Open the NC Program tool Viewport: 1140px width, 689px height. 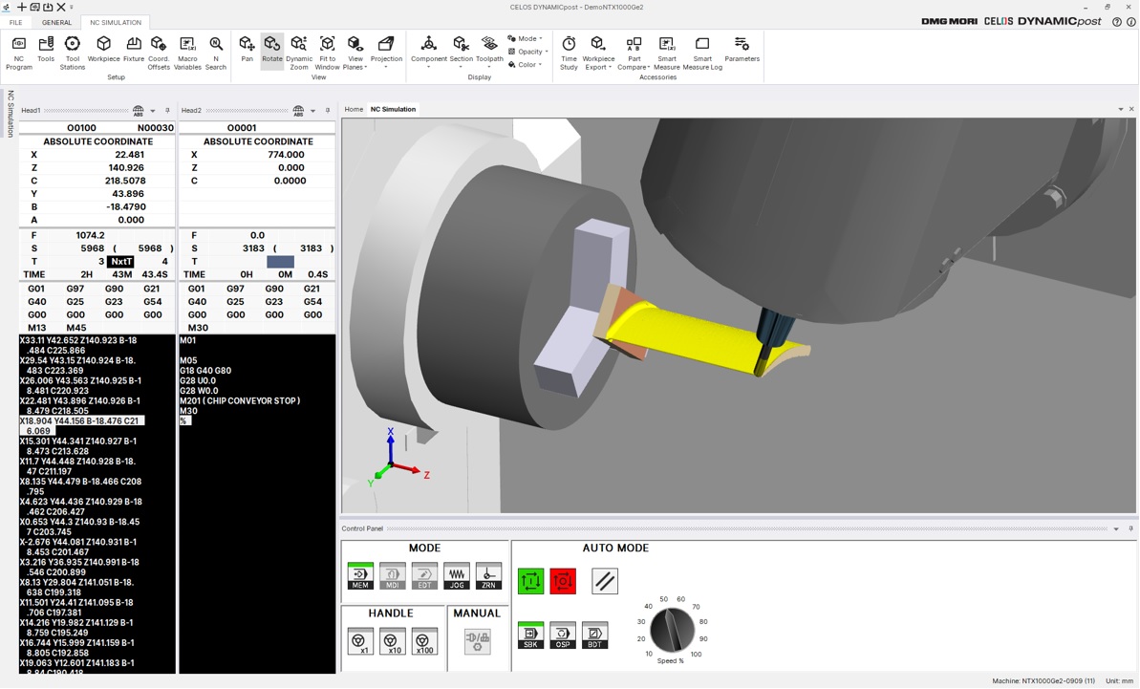[19, 53]
